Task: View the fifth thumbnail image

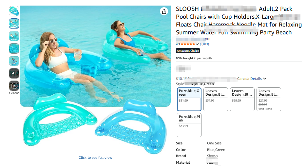Action: pos(14,61)
